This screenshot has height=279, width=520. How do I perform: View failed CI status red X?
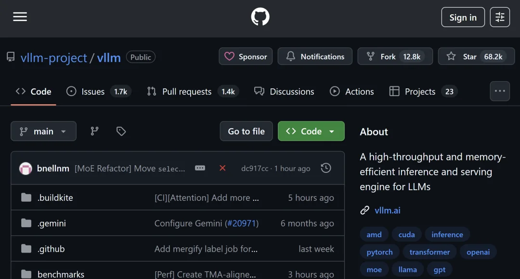[x=222, y=168]
